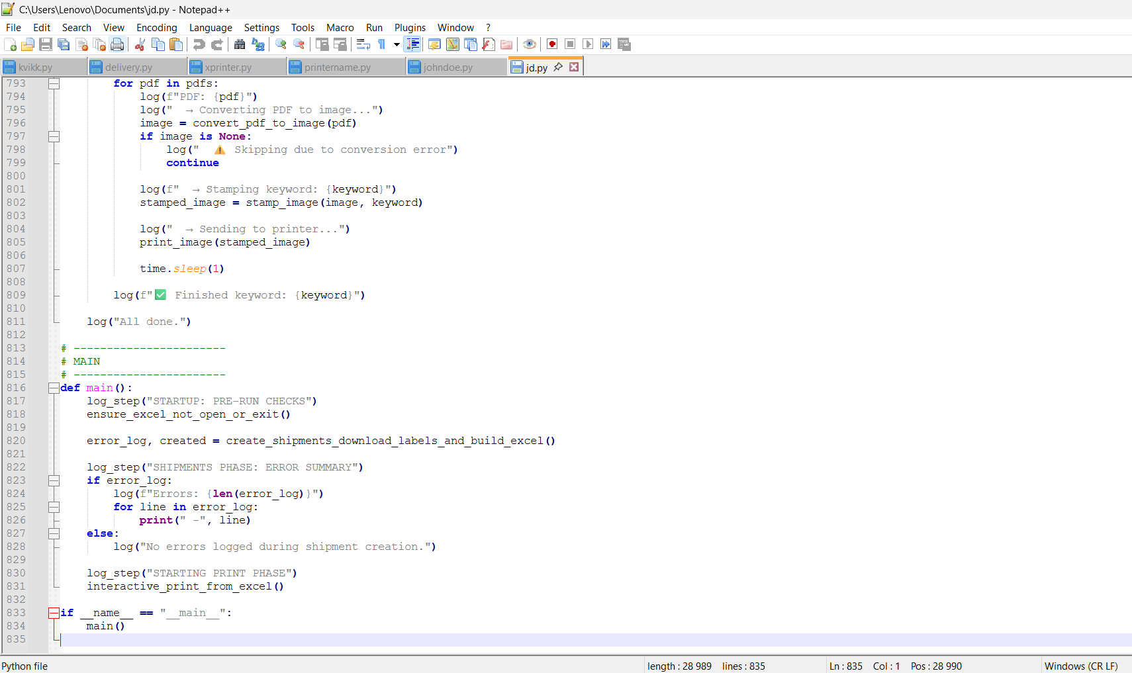Open Find using the binoculars icon
The image size is (1132, 673).
coord(240,44)
